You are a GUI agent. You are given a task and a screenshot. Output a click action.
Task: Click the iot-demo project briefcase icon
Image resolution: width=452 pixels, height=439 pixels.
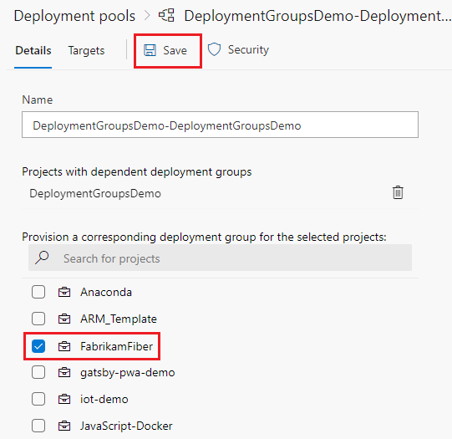pos(64,399)
